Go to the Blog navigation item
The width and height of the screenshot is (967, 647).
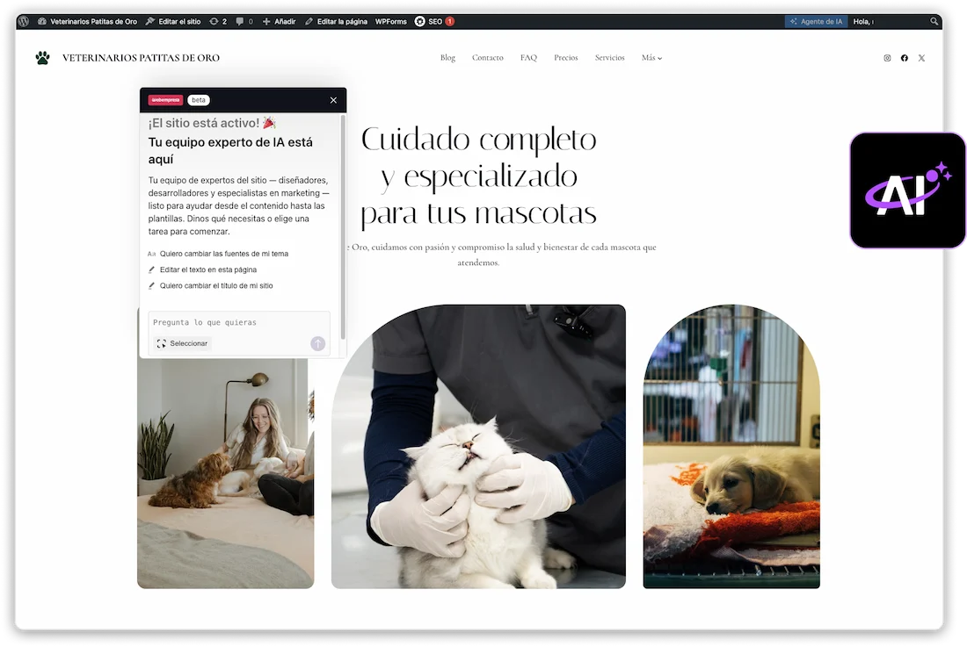coord(447,57)
